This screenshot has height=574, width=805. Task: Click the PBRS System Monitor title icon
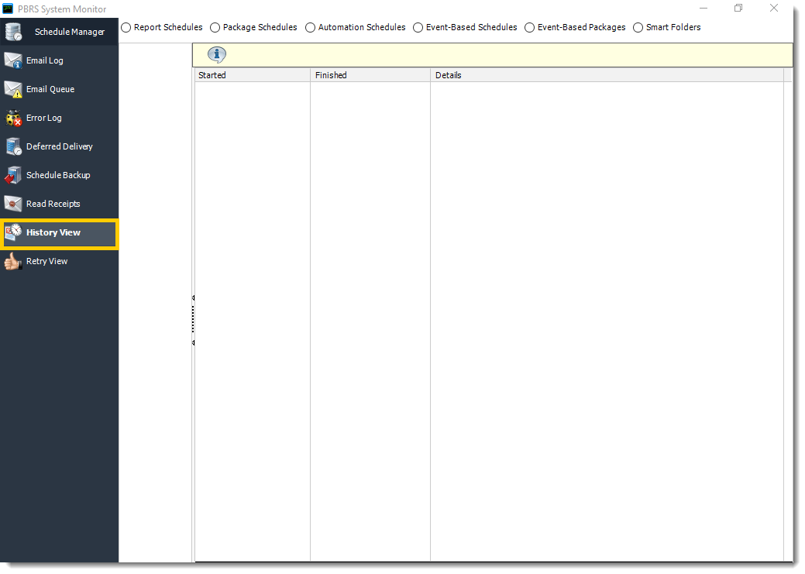click(8, 9)
